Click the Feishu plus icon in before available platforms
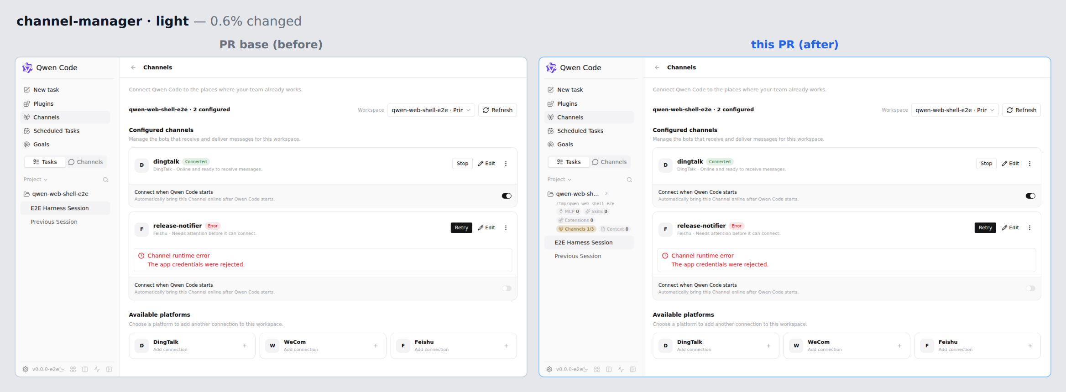The image size is (1066, 392). pos(506,346)
